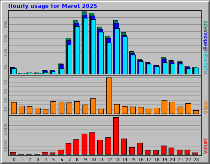The image size is (210, 164).
Task: Click the '50' sites axis label
Action: pos(5,91)
